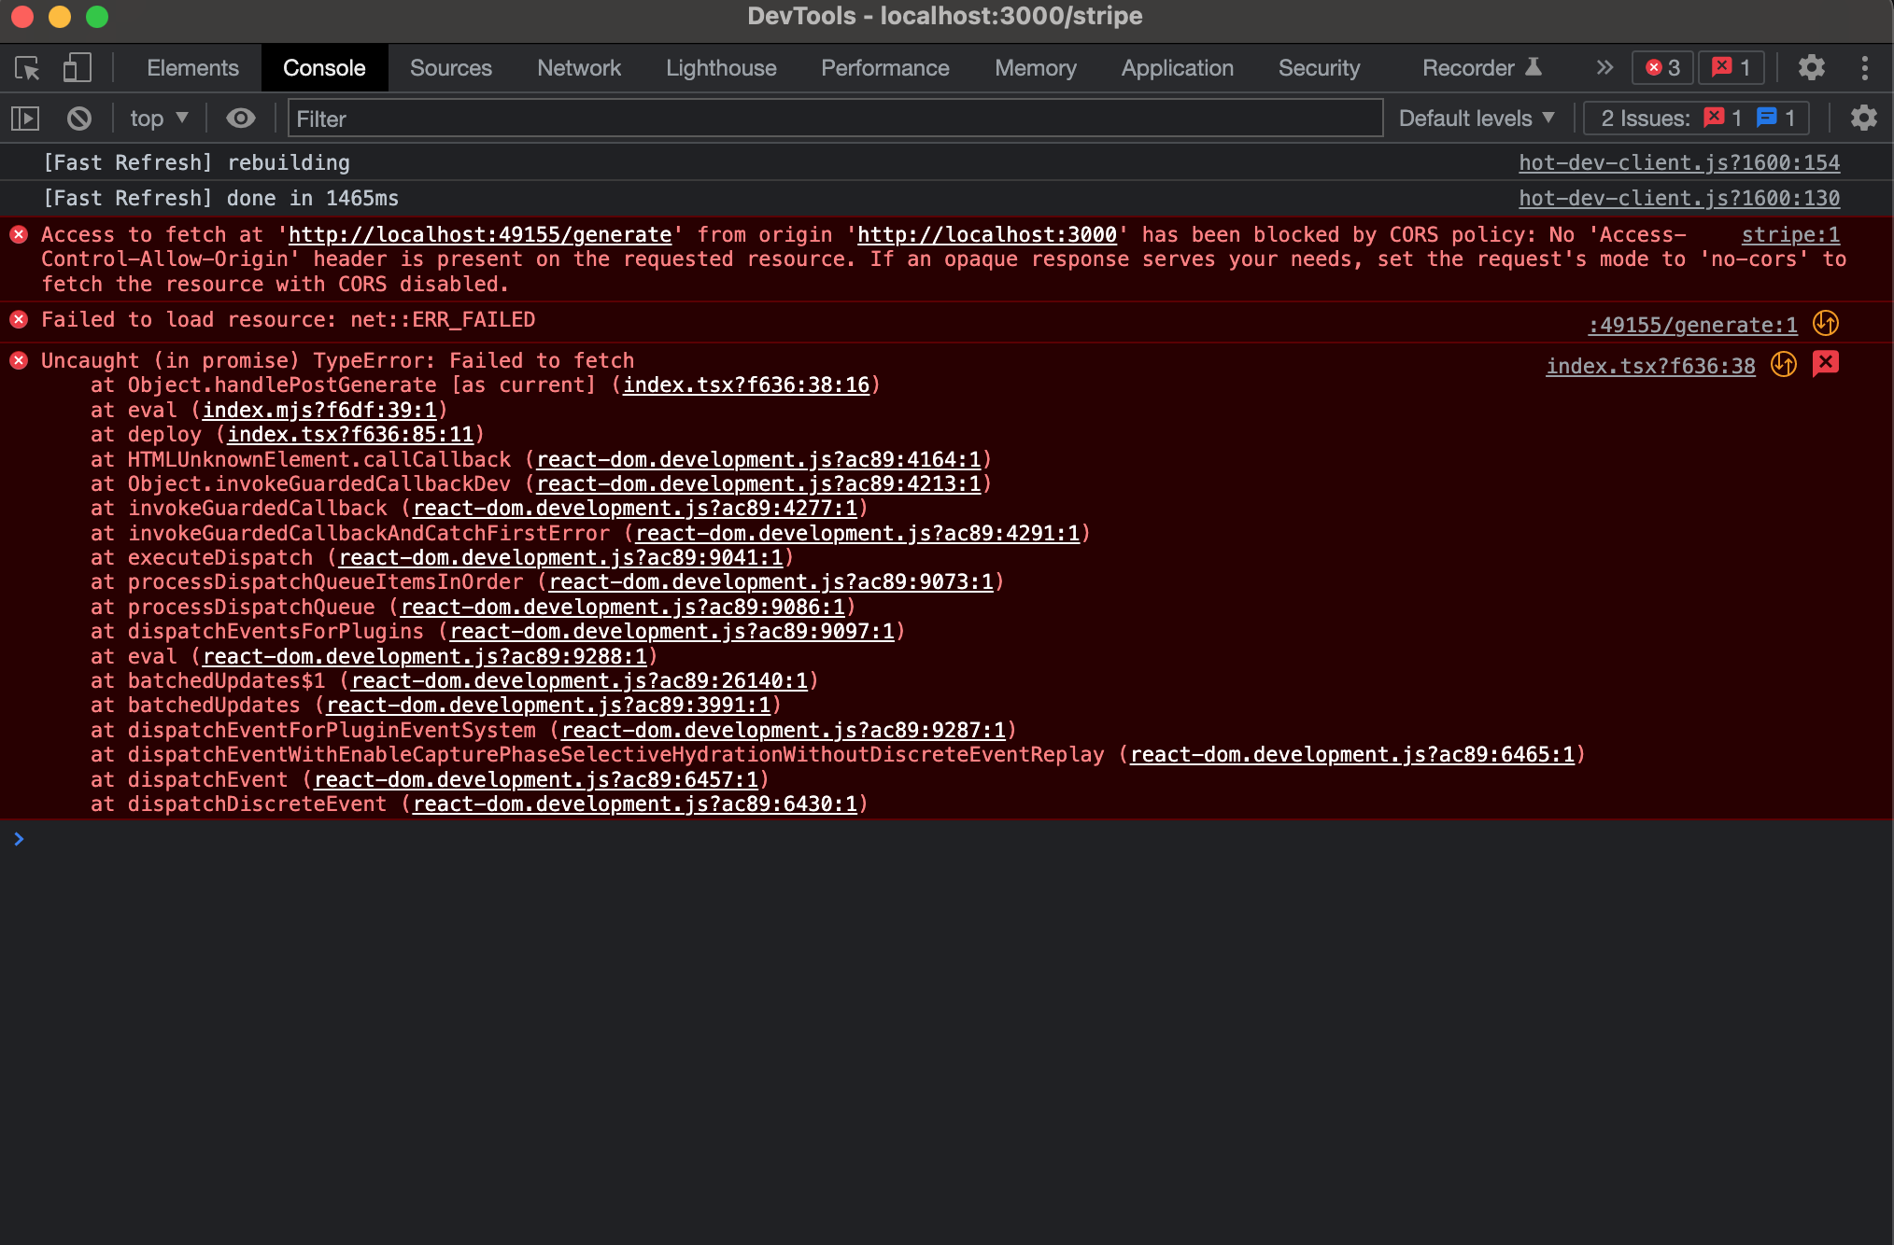Open hot-dev-client.js?1600:154 source link
This screenshot has width=1894, height=1245.
tap(1678, 163)
